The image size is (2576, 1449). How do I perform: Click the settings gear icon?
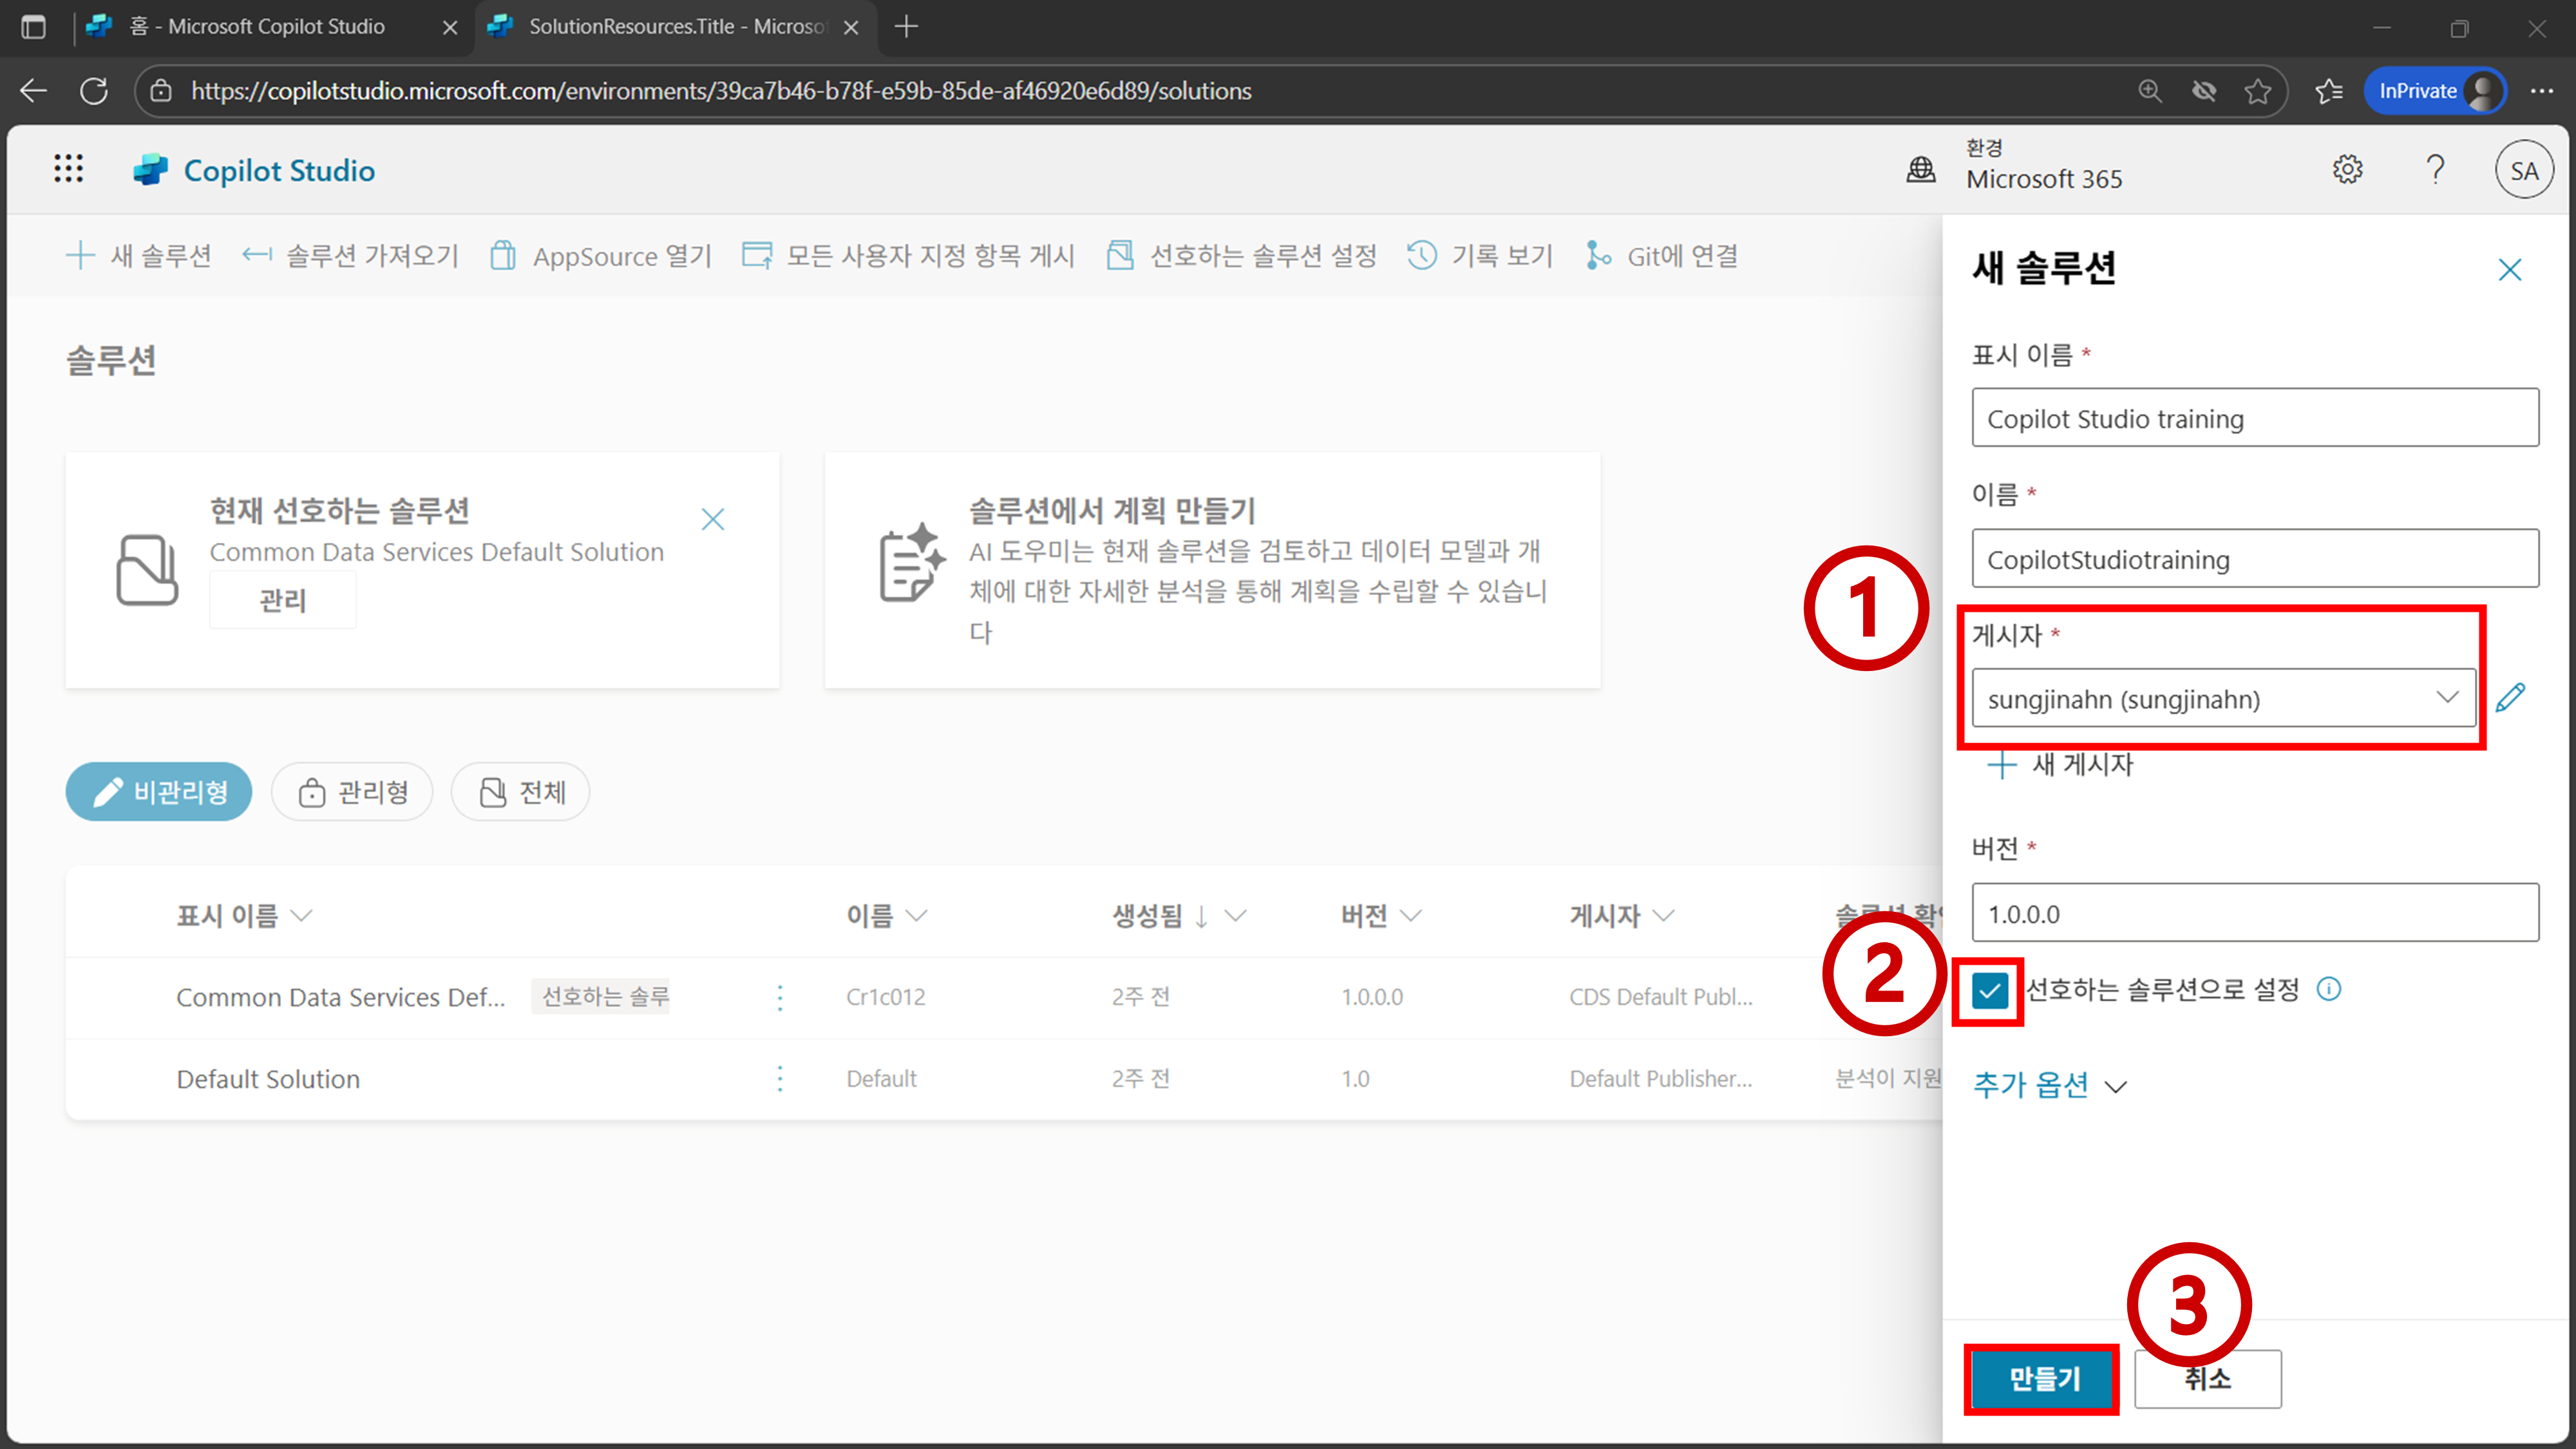click(2347, 169)
